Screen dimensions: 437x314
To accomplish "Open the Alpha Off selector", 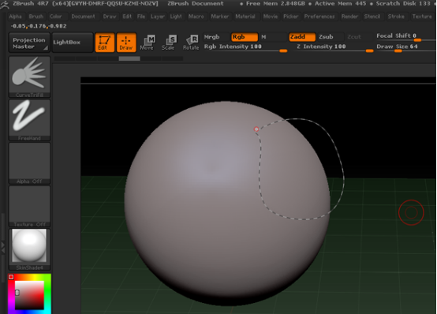I will click(29, 163).
